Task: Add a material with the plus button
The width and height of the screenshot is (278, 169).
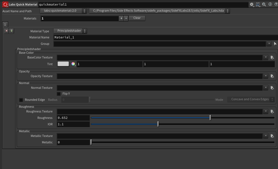Action: (121, 18)
